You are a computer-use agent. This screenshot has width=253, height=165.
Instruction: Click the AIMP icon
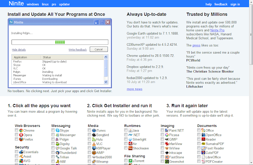(x=94, y=153)
